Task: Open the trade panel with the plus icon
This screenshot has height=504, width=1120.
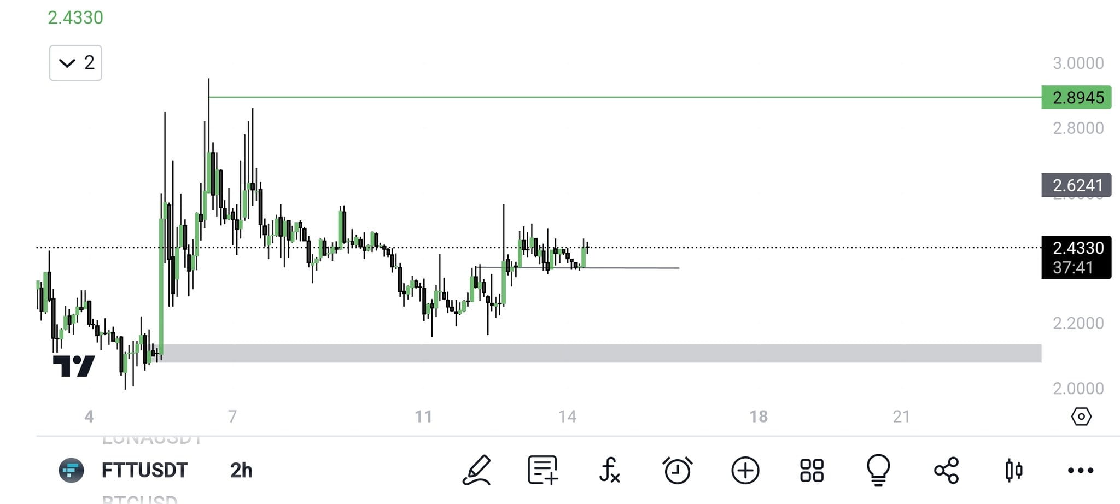Action: pyautogui.click(x=746, y=469)
